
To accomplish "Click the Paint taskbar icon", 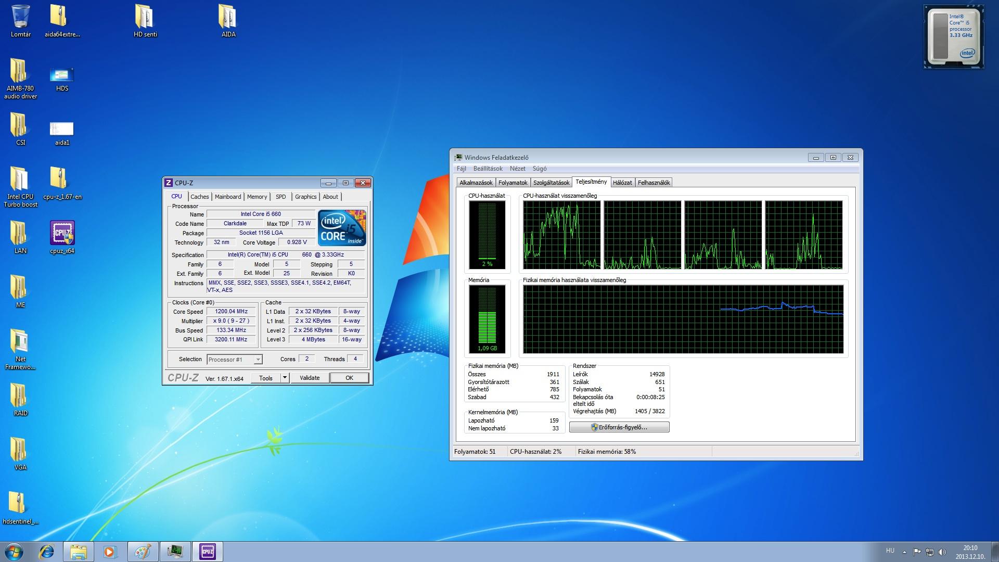I will [143, 551].
